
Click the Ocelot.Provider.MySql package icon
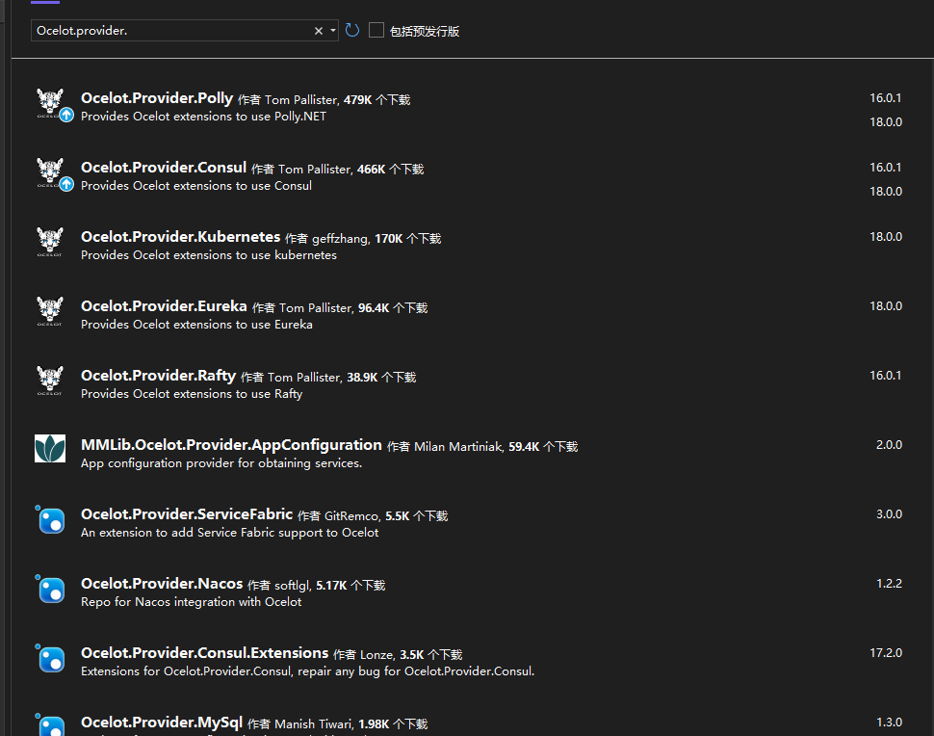click(x=51, y=724)
